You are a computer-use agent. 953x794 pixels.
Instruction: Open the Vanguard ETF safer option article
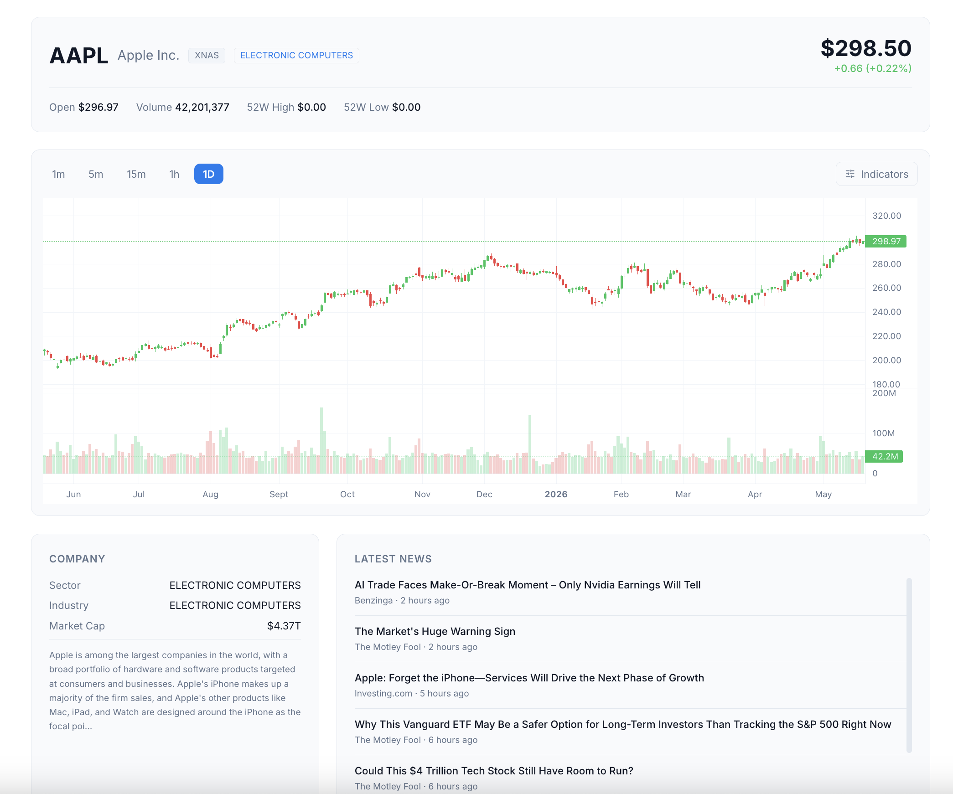click(623, 724)
